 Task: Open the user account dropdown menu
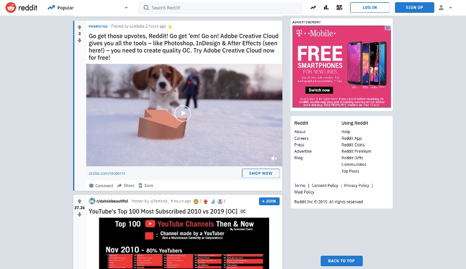coord(445,8)
